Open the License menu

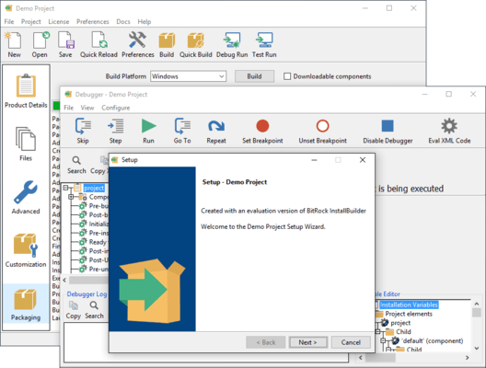(59, 22)
